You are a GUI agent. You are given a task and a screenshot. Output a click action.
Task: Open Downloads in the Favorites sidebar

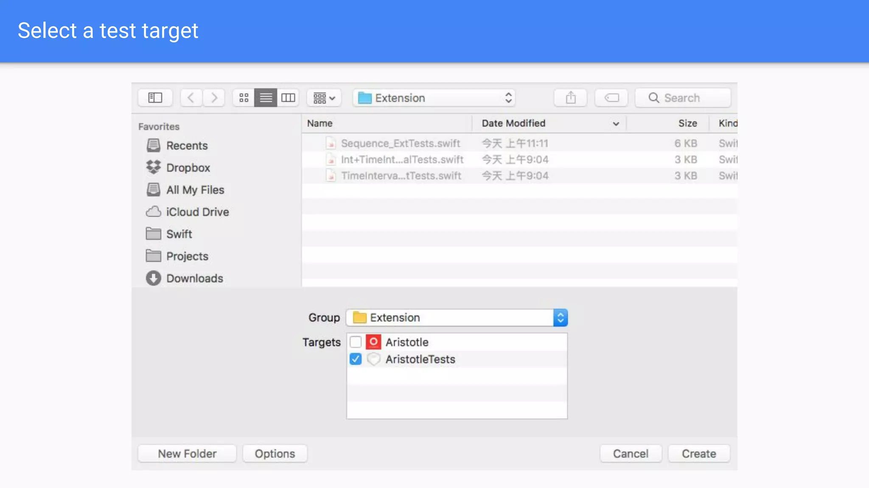click(x=194, y=278)
